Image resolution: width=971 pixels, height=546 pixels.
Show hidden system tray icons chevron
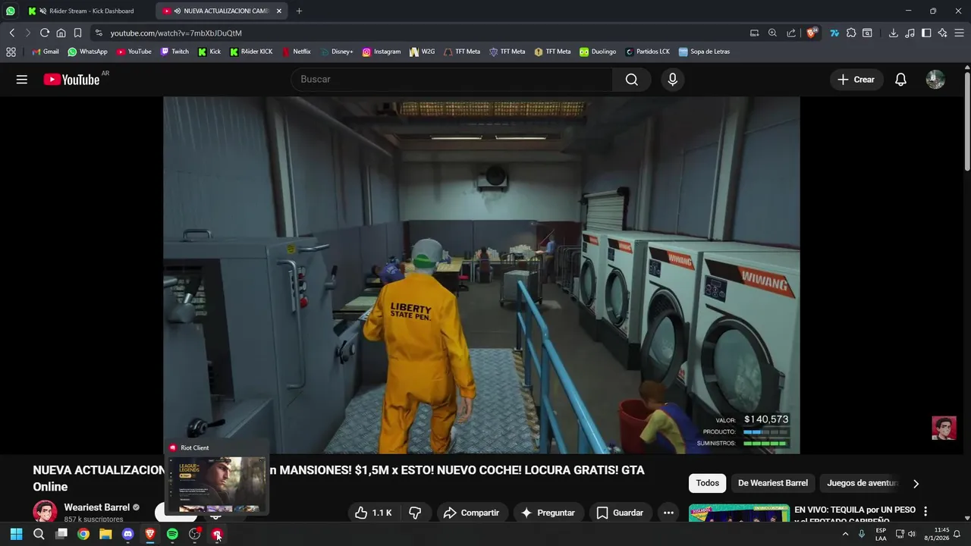click(x=845, y=535)
